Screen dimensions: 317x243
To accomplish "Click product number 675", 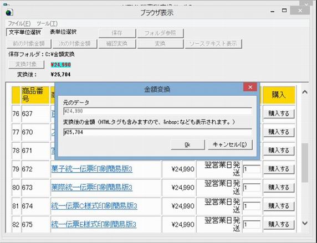I will (x=27, y=225).
